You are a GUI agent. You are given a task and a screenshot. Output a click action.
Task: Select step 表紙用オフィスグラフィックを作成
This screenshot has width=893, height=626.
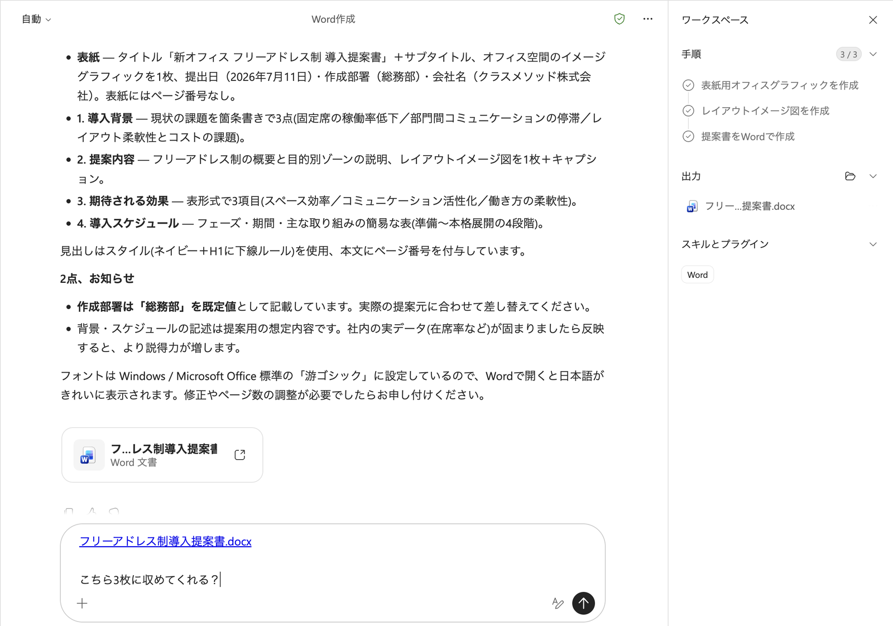tap(771, 85)
